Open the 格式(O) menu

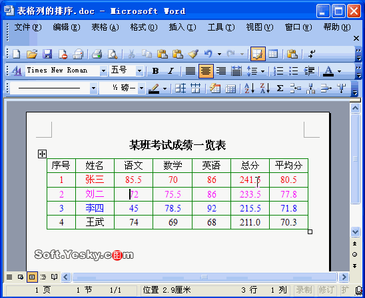coord(144,27)
